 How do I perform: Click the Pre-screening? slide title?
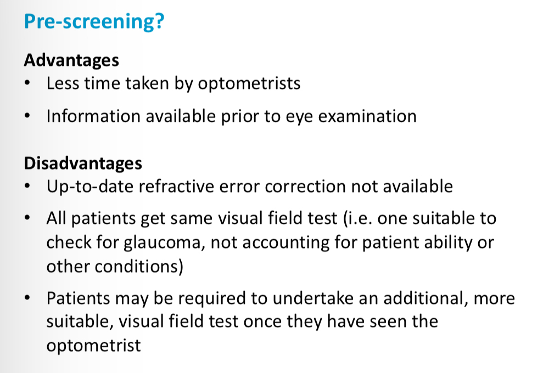click(94, 21)
